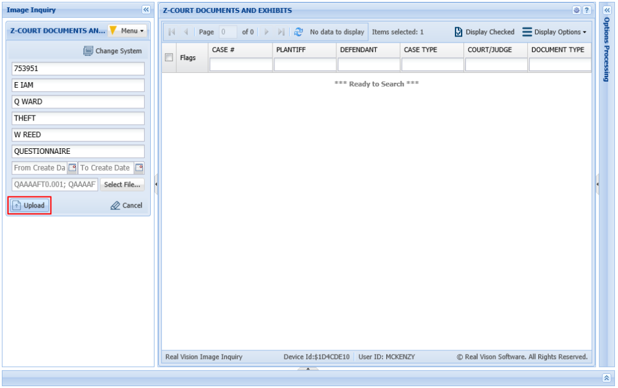Open the settings gear in the title bar
The height and width of the screenshot is (388, 618).
click(x=576, y=11)
